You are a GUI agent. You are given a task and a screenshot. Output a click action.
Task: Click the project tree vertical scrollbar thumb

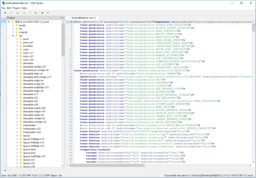(x=63, y=40)
